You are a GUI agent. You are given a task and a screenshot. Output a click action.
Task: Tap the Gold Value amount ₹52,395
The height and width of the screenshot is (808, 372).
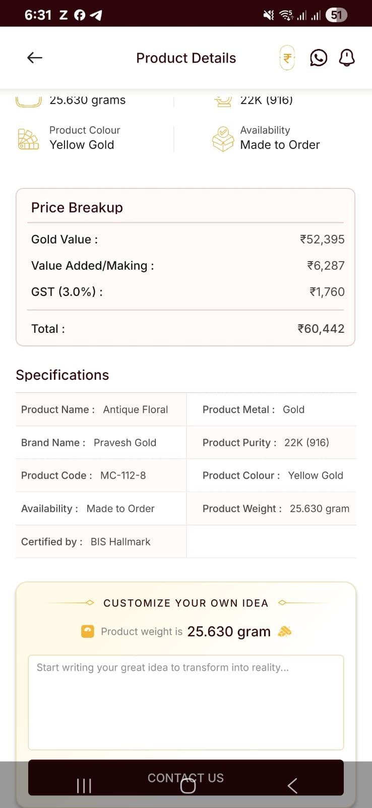pos(322,239)
